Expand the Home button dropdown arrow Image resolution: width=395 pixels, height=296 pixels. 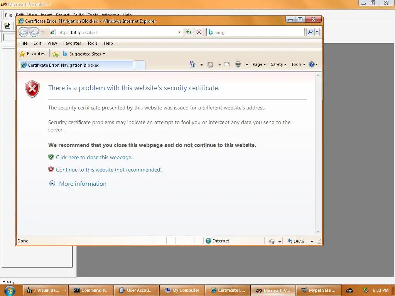coord(201,65)
